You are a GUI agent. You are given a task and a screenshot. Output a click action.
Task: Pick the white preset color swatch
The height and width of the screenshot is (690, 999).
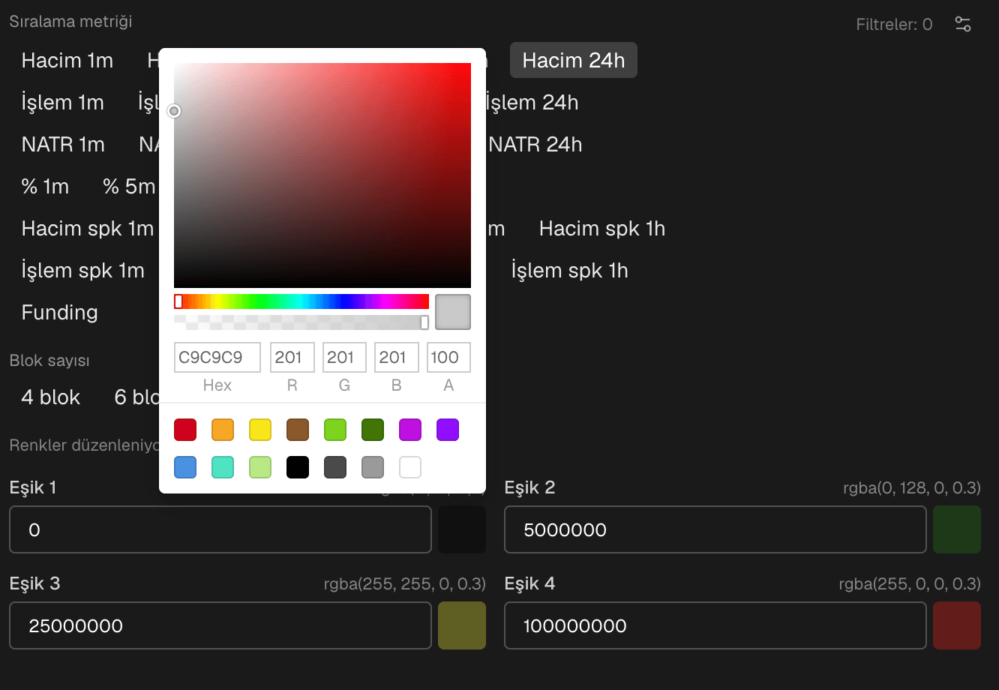coord(410,467)
